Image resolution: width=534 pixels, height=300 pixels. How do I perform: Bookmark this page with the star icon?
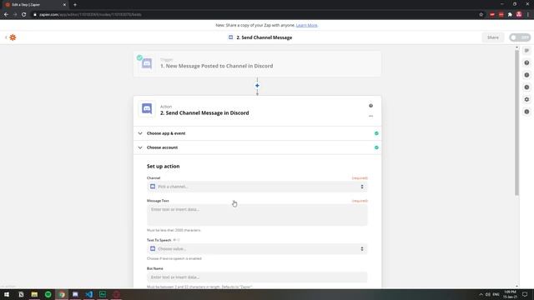pyautogui.click(x=481, y=15)
